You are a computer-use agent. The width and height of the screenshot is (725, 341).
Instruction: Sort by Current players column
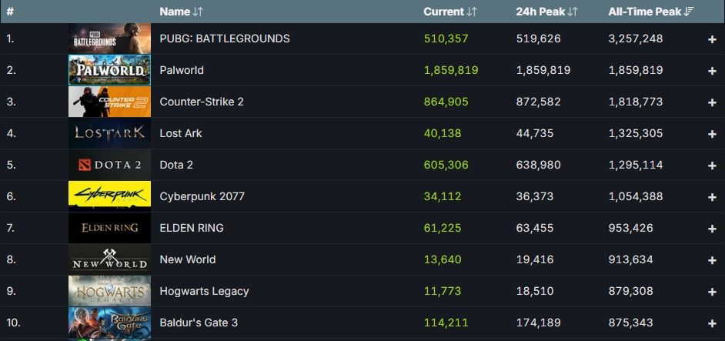coord(449,12)
